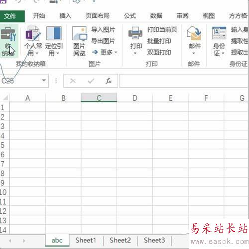249x249 pixels.
Task: Expand the 邮件 dropdown arrow
Action: [x=194, y=53]
